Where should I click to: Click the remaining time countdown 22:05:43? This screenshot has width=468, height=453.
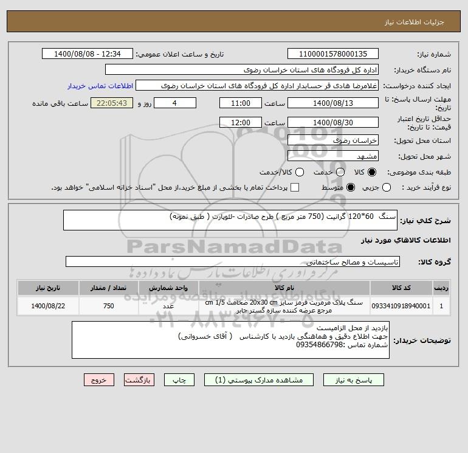(x=112, y=103)
